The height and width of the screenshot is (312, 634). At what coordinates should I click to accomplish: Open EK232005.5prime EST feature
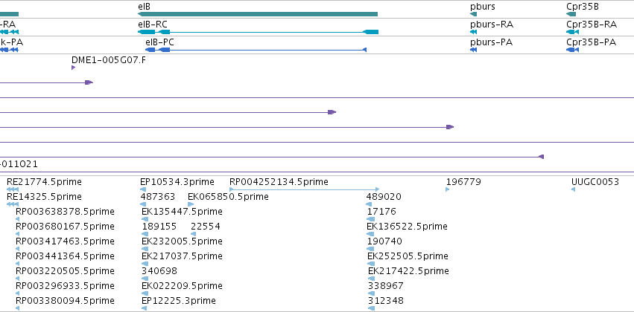(x=144, y=249)
